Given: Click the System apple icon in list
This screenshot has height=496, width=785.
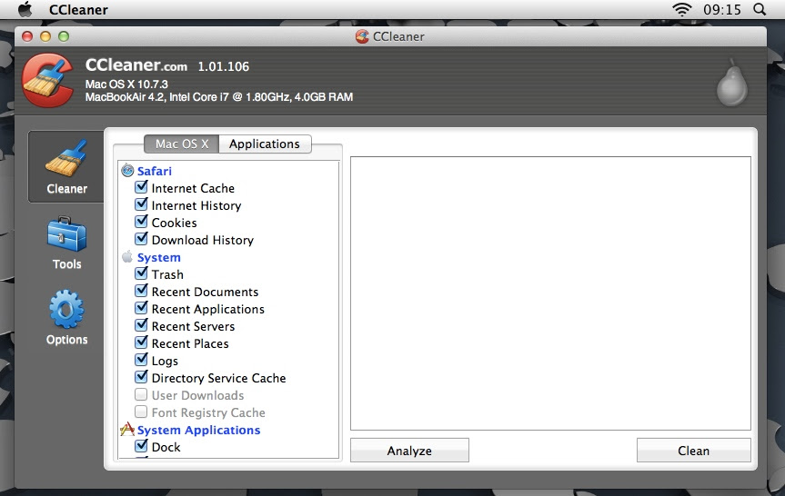Looking at the screenshot, I should pos(127,257).
